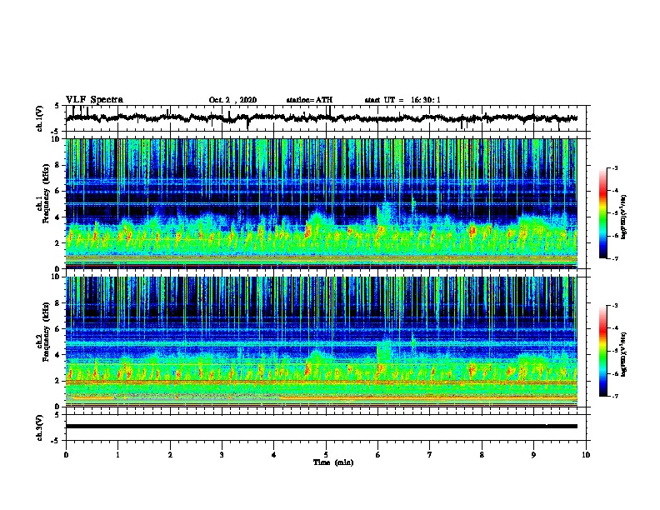The width and height of the screenshot is (660, 510).
Task: Click the ch.3 flat black voltage trace
Action: (x=321, y=427)
